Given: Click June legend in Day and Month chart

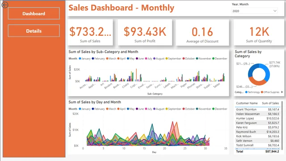Looking at the screenshot, I should (140, 109).
